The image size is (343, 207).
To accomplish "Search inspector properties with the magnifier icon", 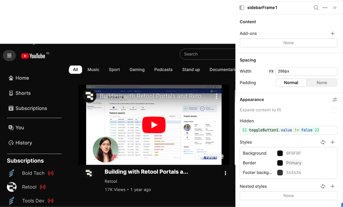I will tap(316, 8).
